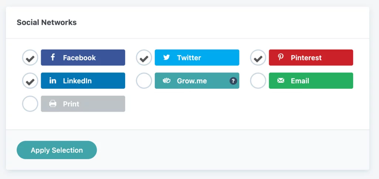Select the gray Print network button
The width and height of the screenshot is (379, 179).
point(83,104)
